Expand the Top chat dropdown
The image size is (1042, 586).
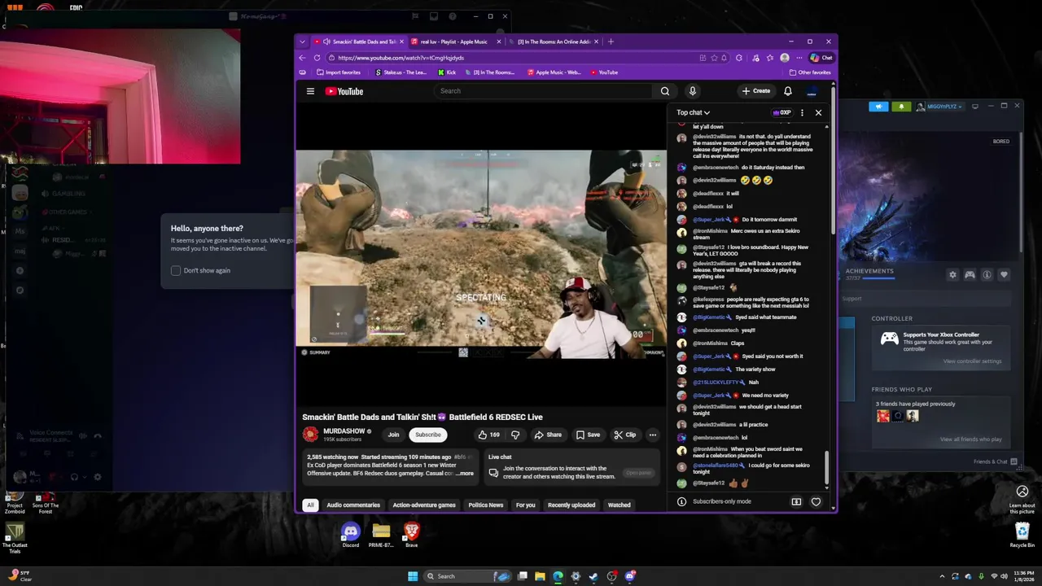tap(693, 112)
